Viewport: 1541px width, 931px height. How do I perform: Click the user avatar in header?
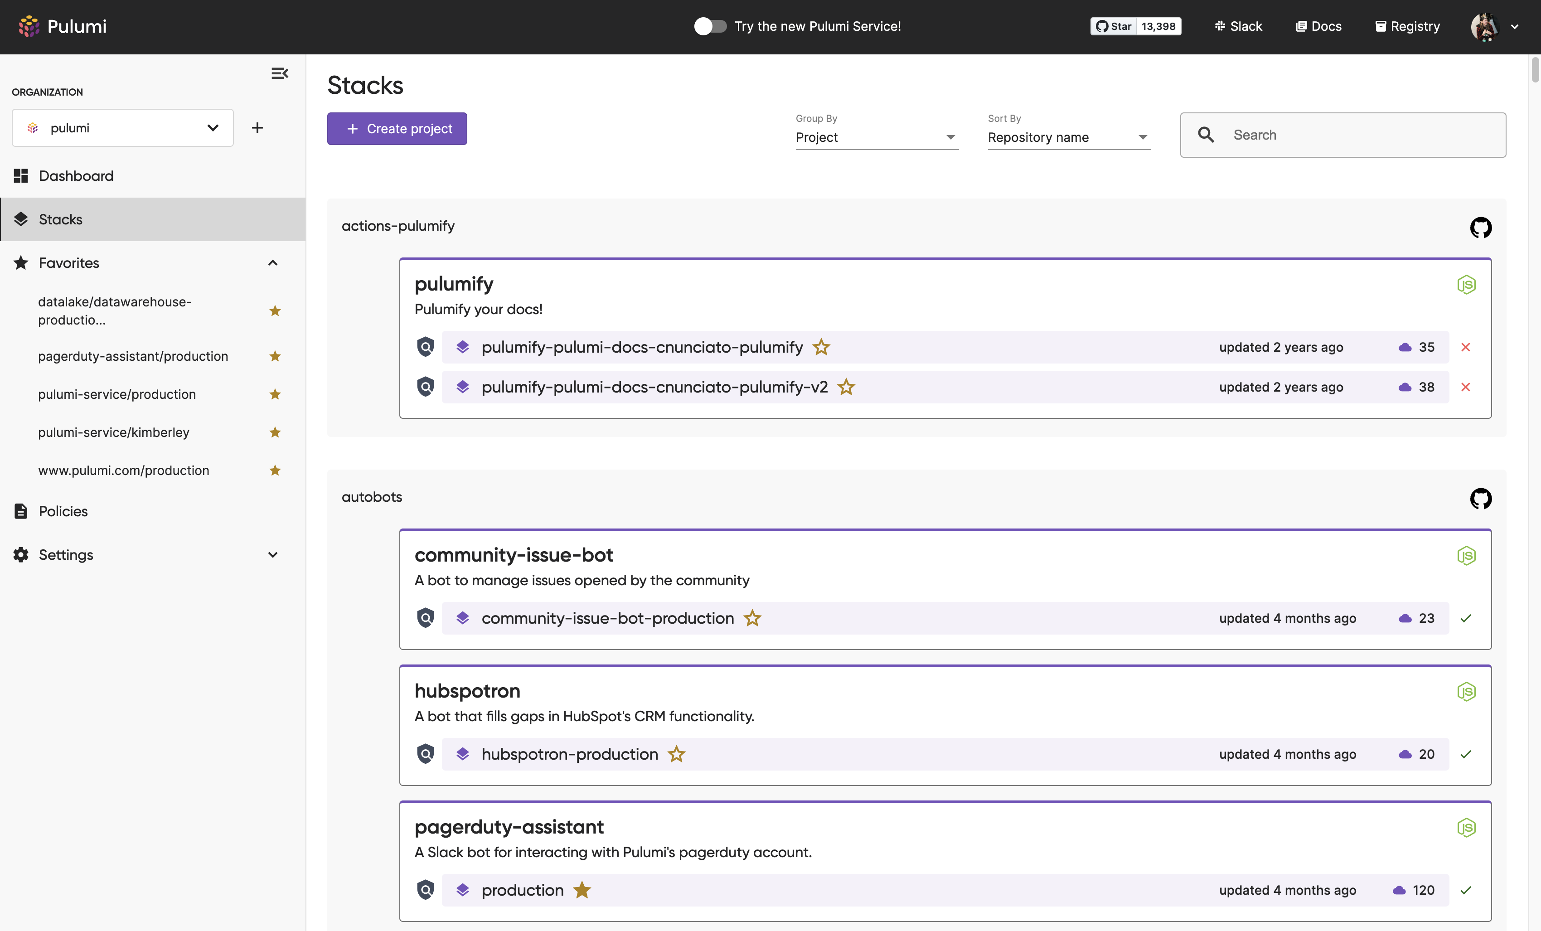click(1485, 26)
